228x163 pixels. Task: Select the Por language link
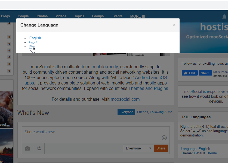(32, 47)
